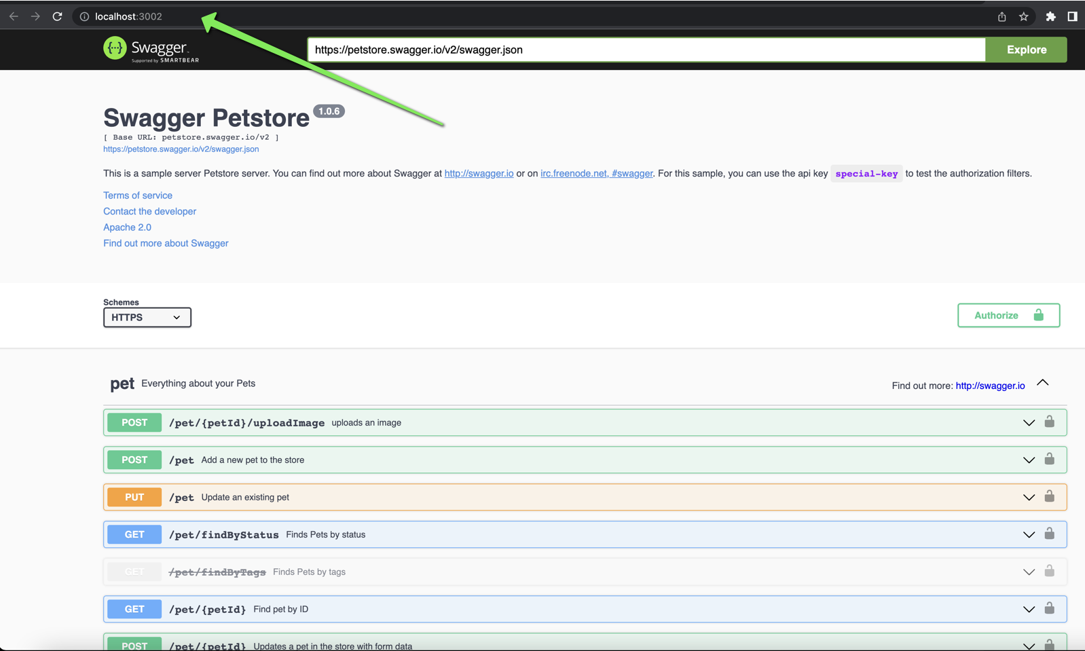This screenshot has width=1085, height=651.
Task: Open the swagger.json link under Base URL
Action: pyautogui.click(x=181, y=149)
